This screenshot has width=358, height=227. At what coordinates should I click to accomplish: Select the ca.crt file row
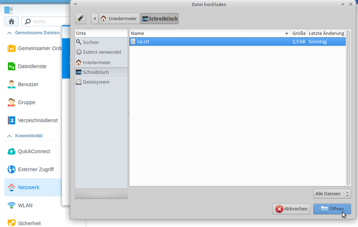click(238, 42)
